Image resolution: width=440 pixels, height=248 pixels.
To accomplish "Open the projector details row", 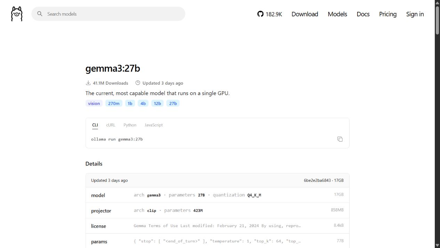I will click(217, 210).
